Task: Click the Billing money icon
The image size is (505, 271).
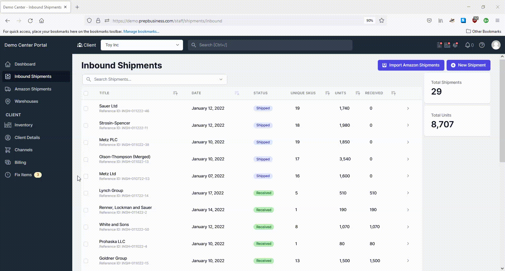Action: (x=8, y=163)
